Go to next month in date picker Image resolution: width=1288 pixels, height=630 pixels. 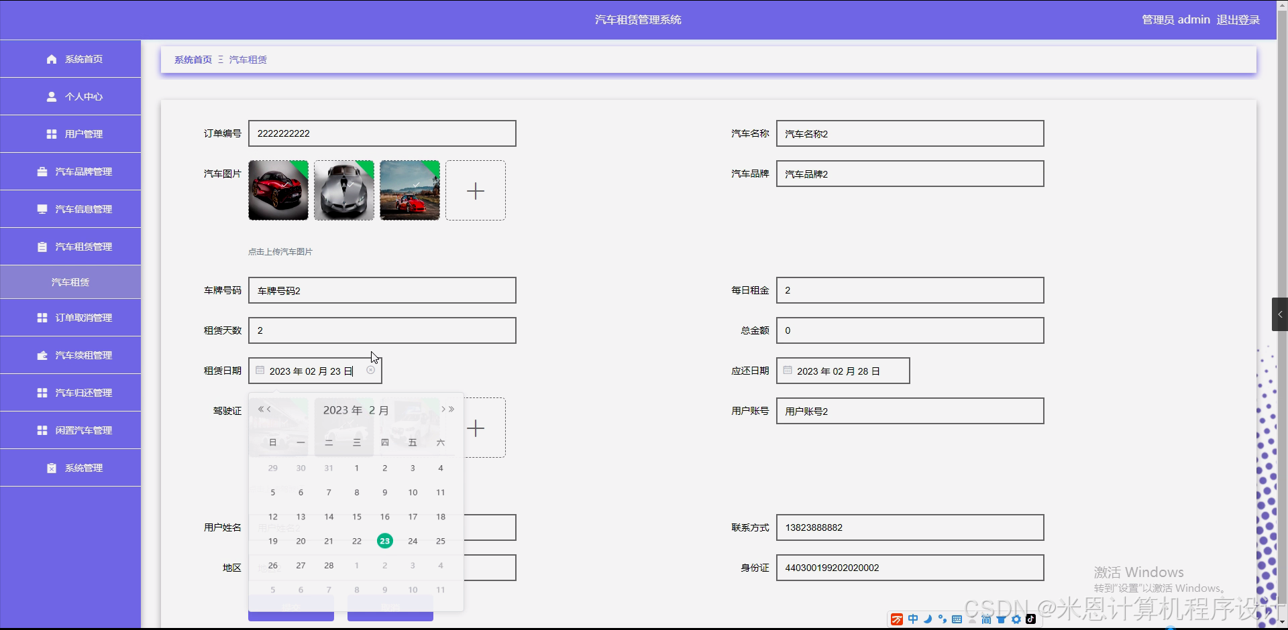[443, 409]
